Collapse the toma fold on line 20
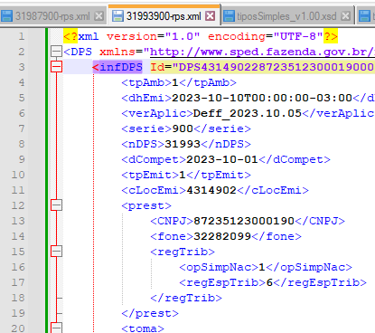This screenshot has height=333, width=375. point(56,328)
